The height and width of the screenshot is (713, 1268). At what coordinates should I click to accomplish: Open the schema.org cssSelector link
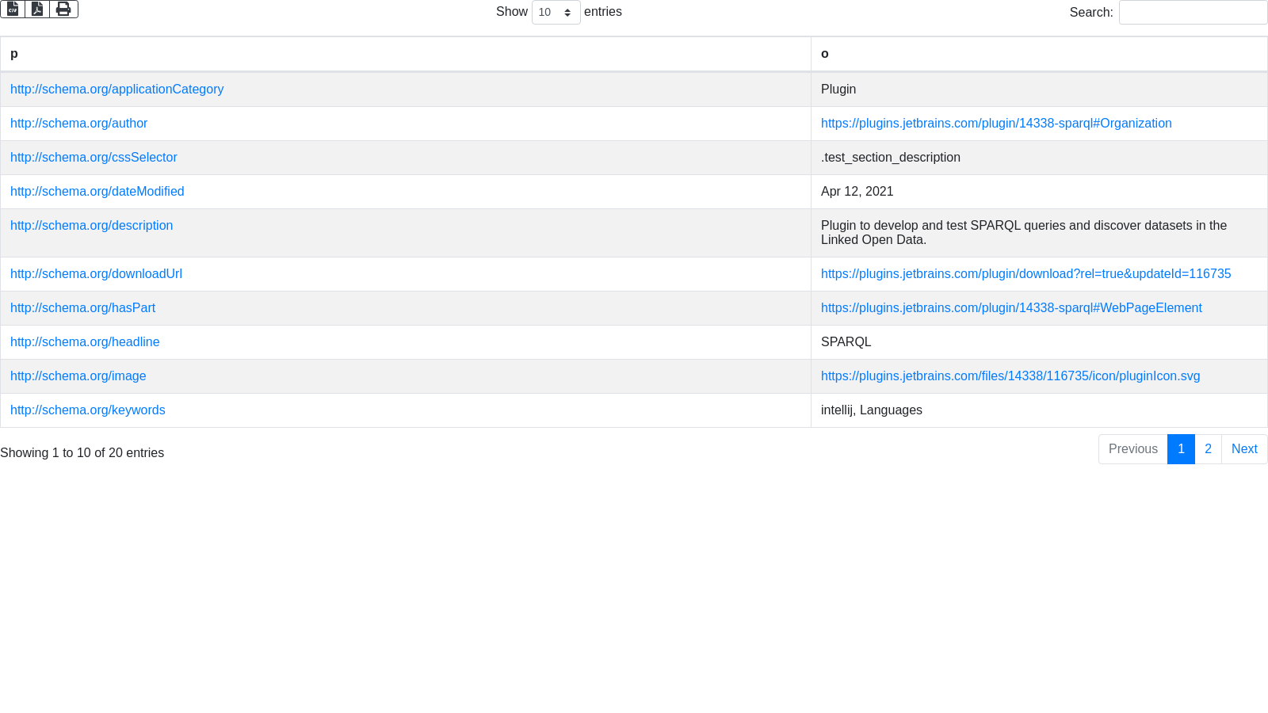[x=94, y=158]
